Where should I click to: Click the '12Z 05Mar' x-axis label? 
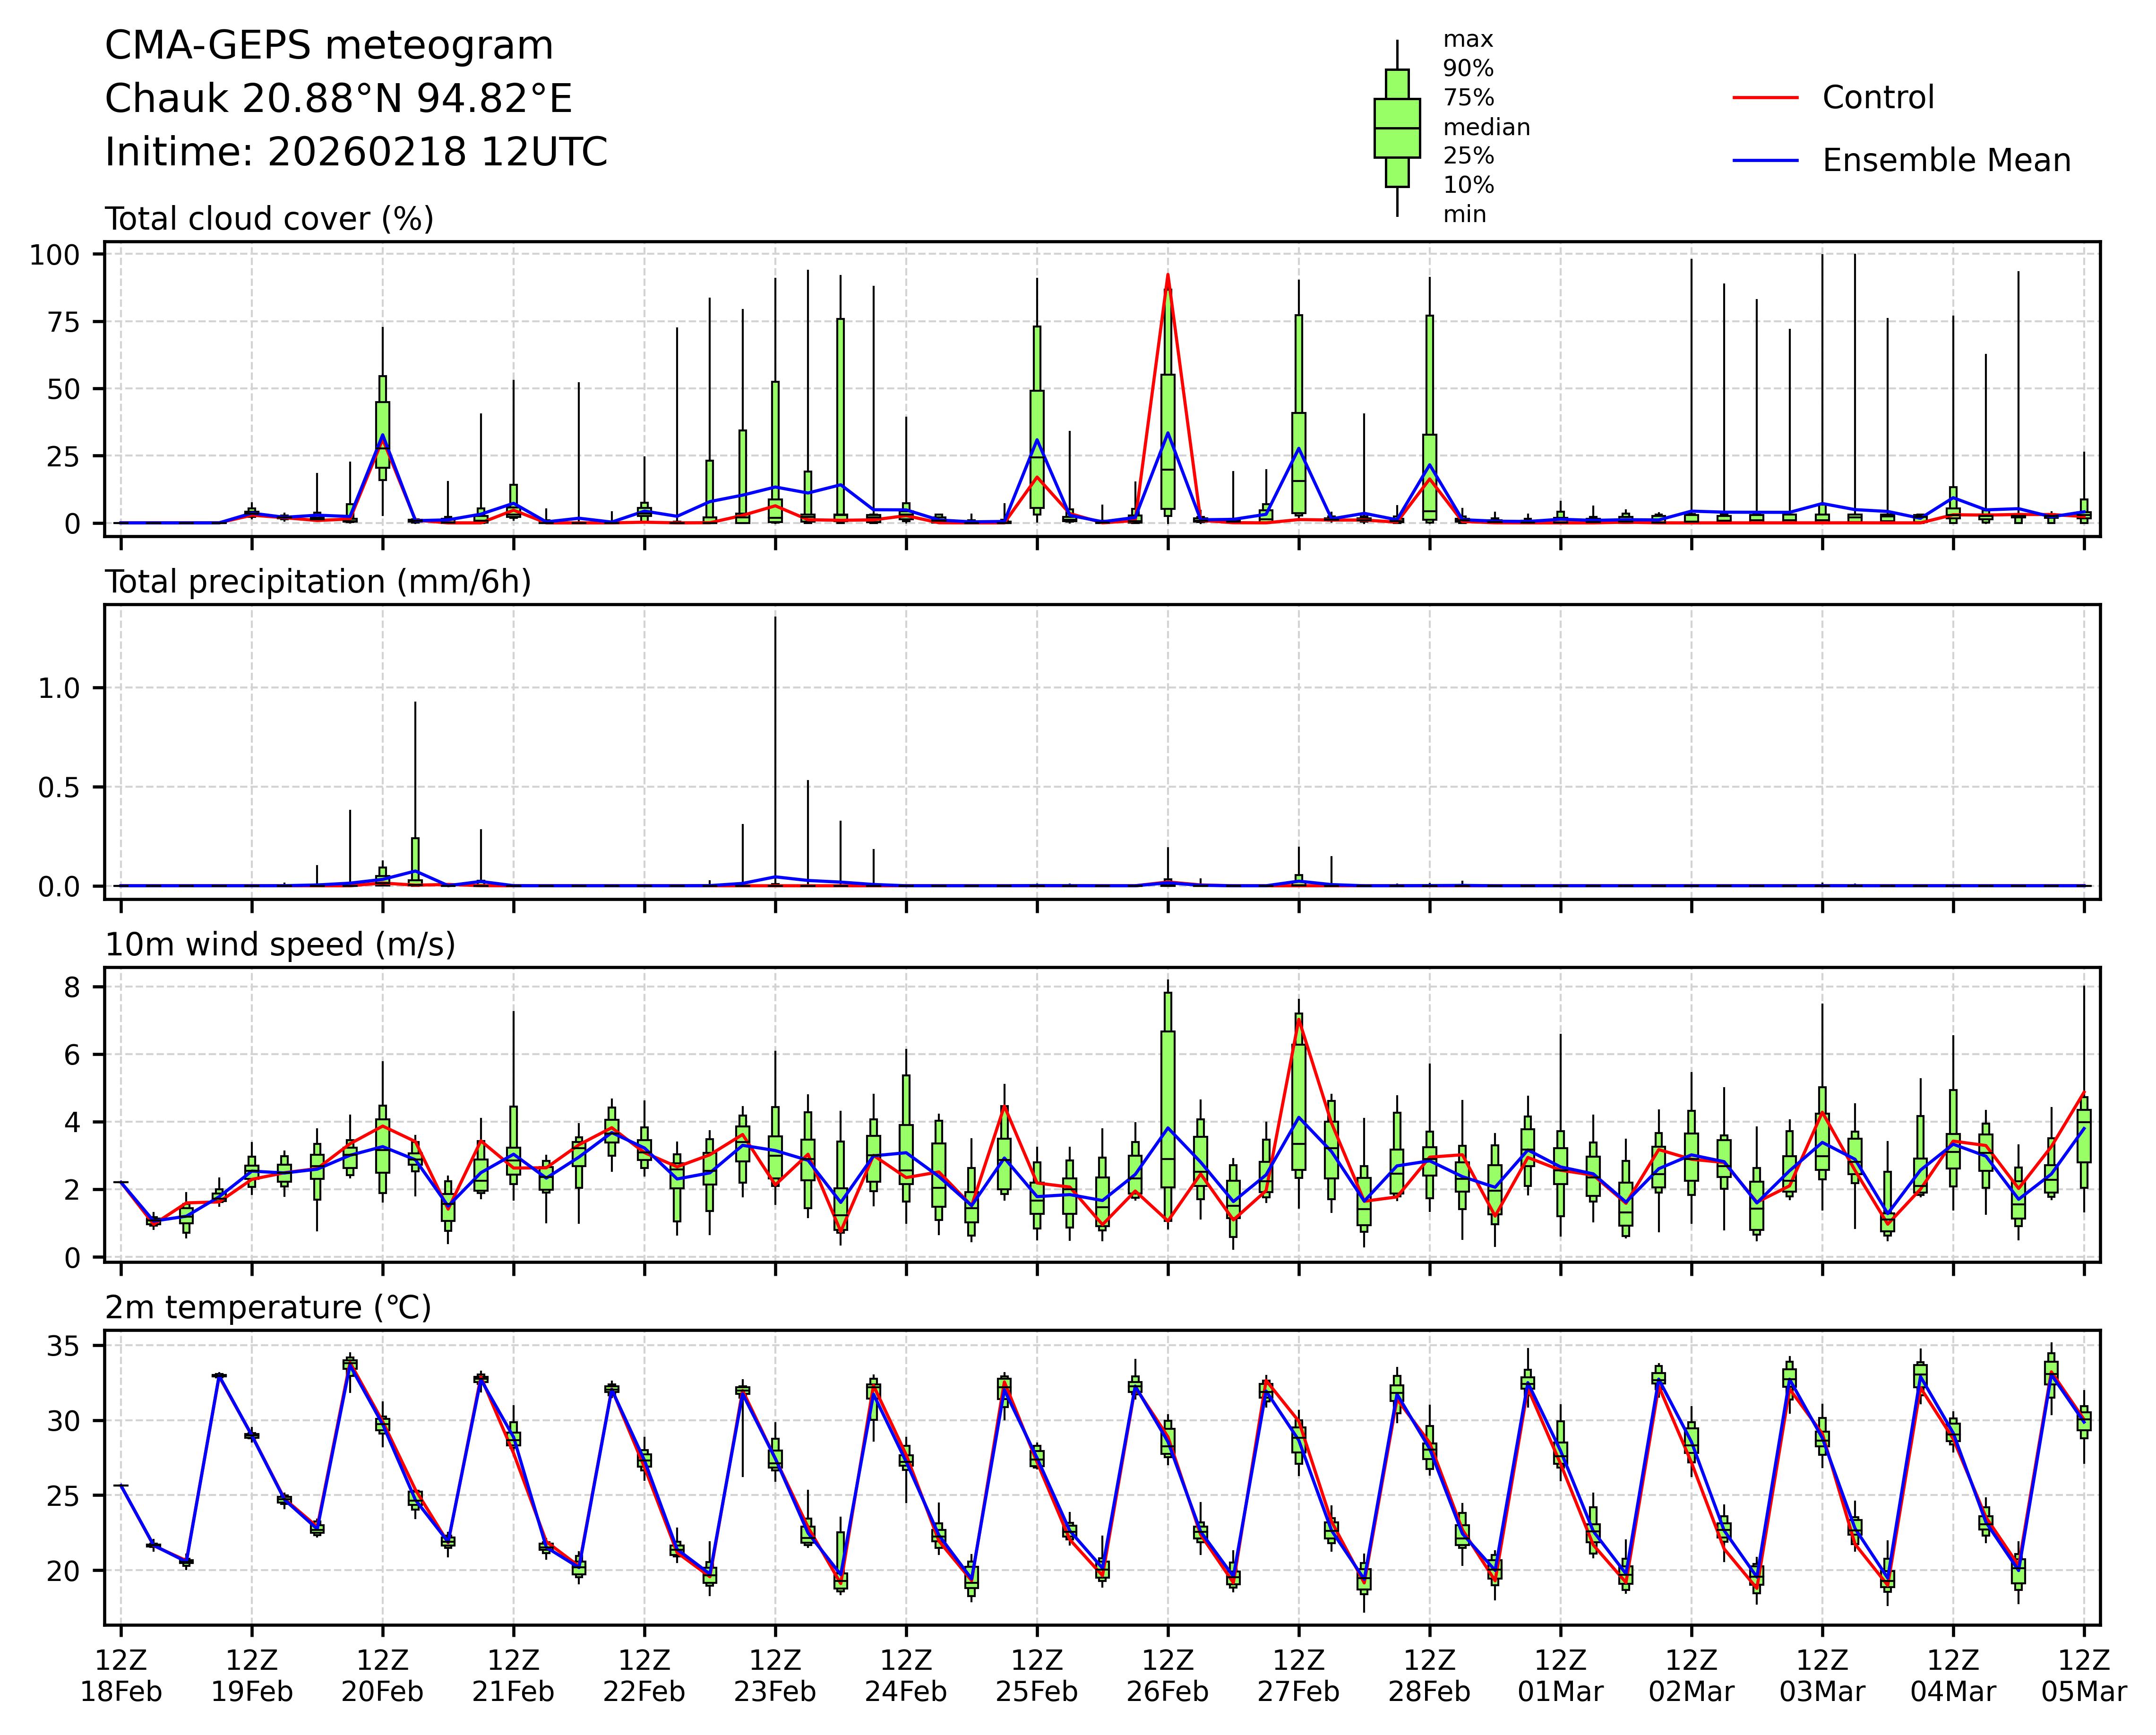click(2084, 1676)
